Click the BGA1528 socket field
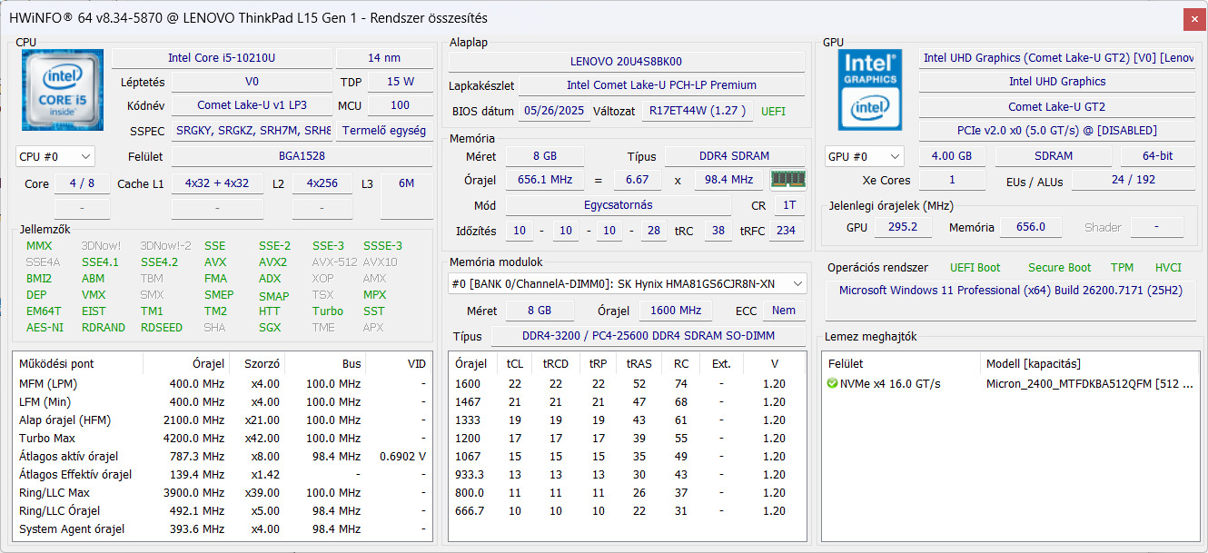Viewport: 1208px width, 553px height. [302, 156]
